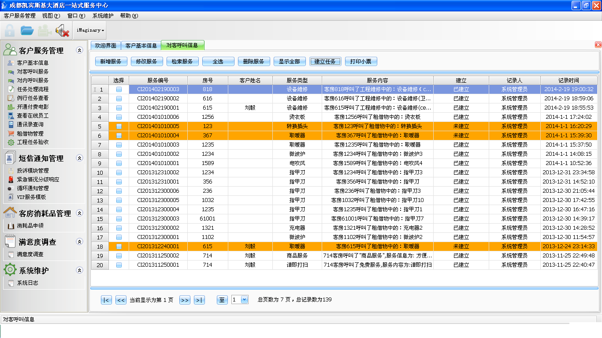The image size is (602, 338).
Task: Open 视图(P) menu
Action: click(51, 16)
